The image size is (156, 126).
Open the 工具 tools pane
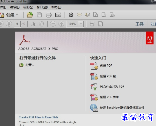(139, 24)
